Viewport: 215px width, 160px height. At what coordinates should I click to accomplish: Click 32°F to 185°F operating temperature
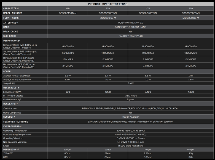(x=131, y=131)
